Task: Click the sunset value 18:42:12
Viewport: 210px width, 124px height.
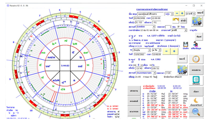Action: coord(177,88)
